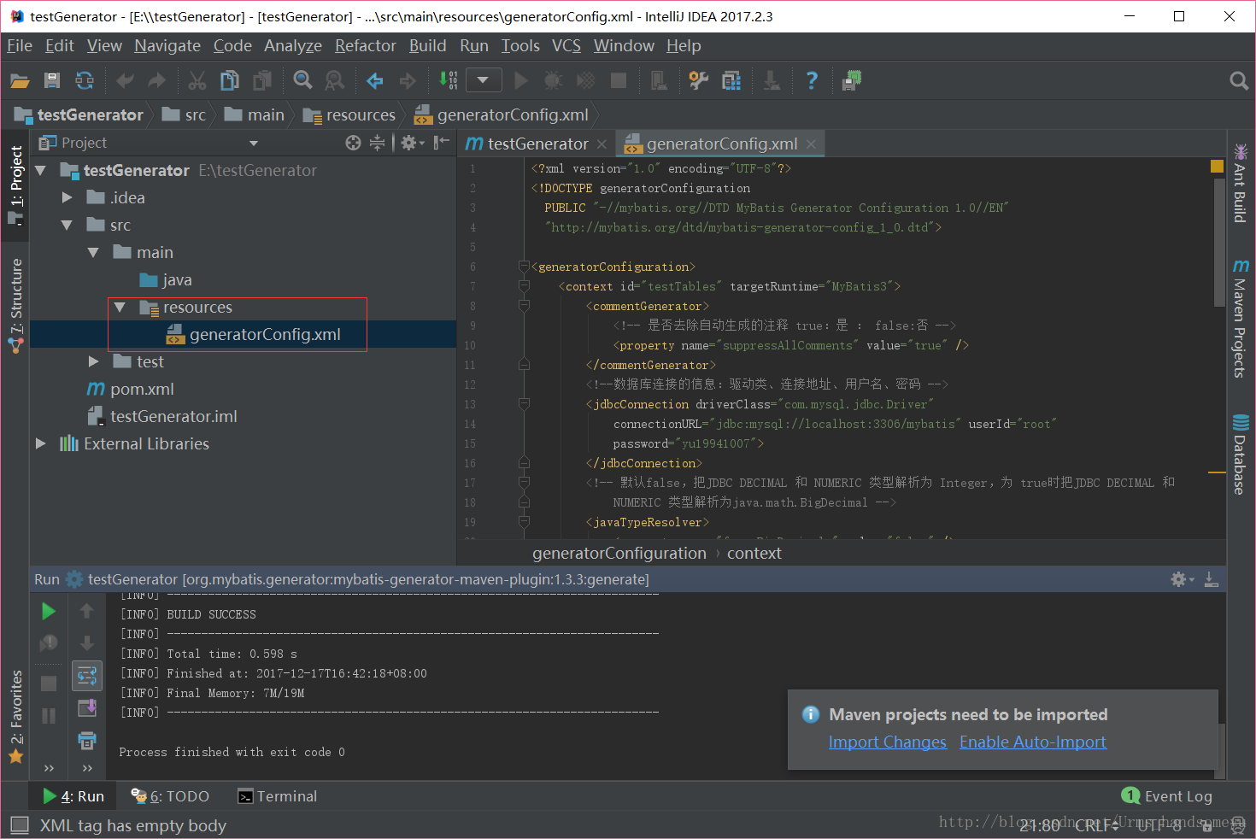Expand the .idea folder node

pos(67,197)
